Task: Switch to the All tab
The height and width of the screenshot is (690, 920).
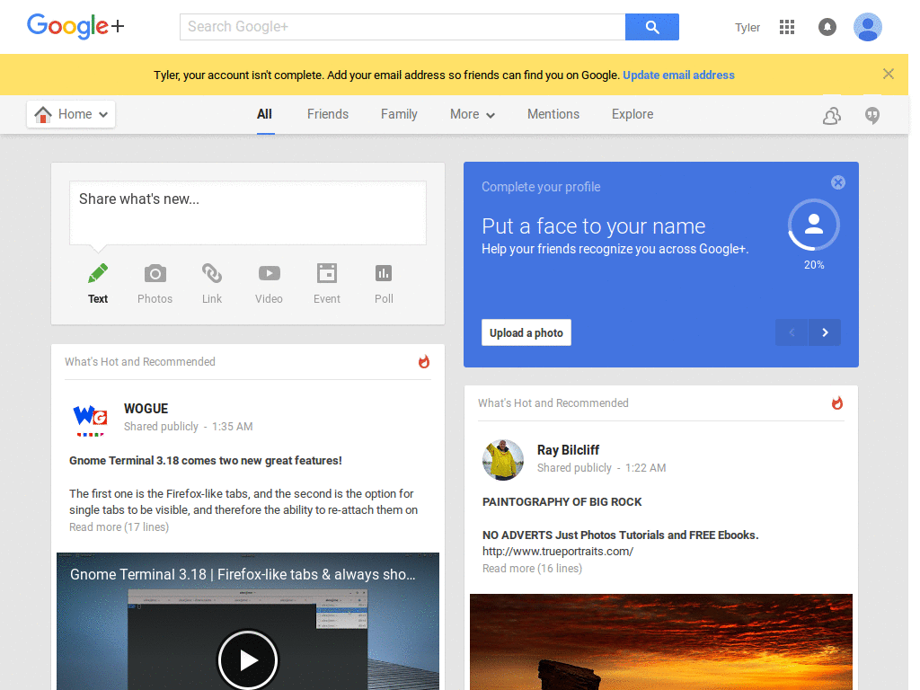Action: [x=265, y=114]
